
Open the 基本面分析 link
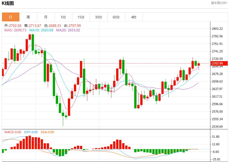click(x=219, y=3)
